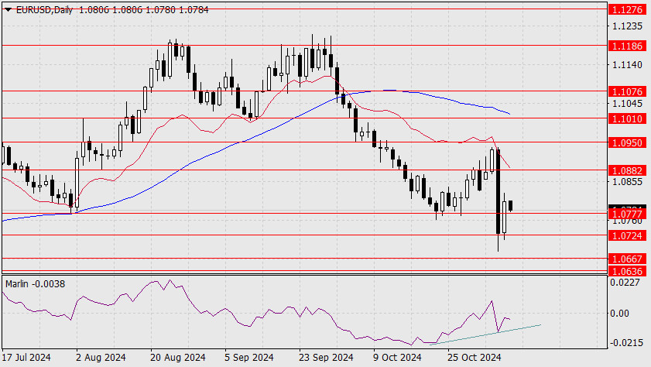Click the EURUSD,Daily chart title text
Image resolution: width=651 pixels, height=367 pixels.
tap(44, 9)
